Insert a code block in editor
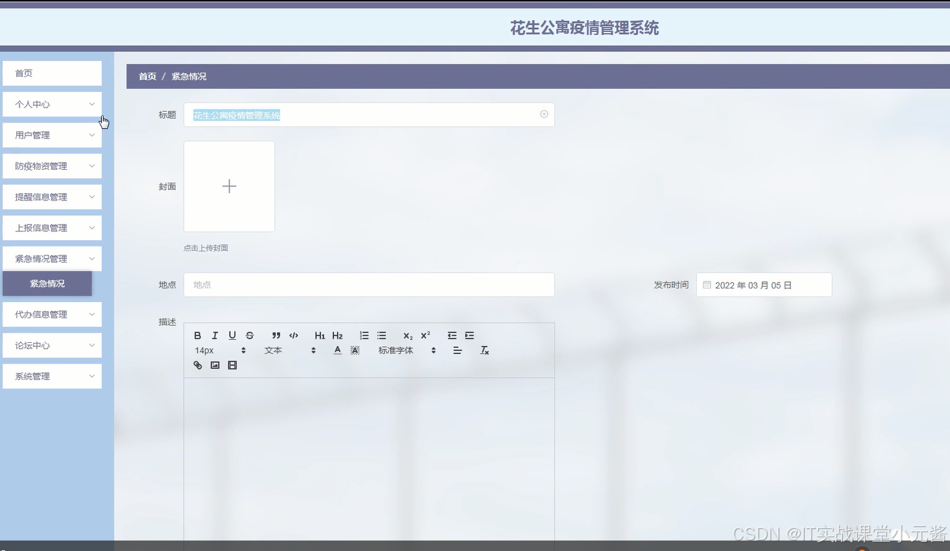The image size is (950, 551). (294, 335)
